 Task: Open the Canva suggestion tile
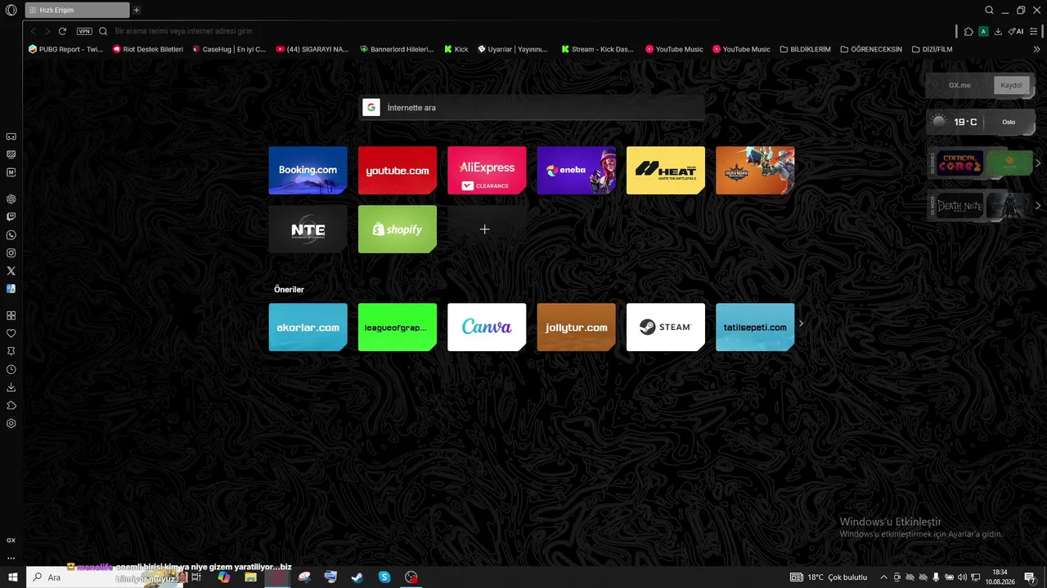[x=487, y=327]
